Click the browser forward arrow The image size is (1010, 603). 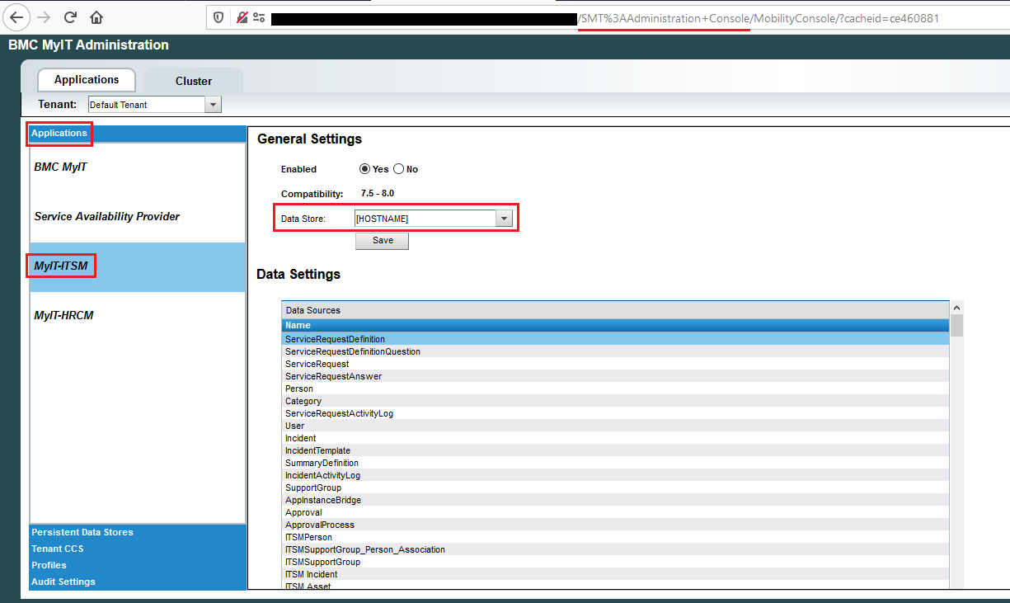[44, 17]
